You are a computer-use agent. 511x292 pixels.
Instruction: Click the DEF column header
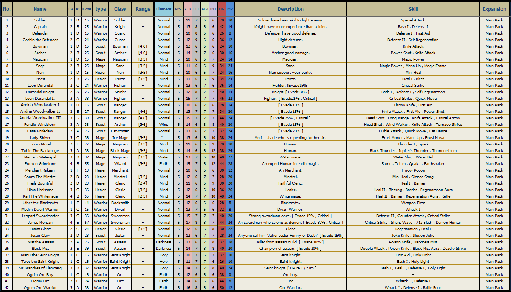click(x=196, y=9)
